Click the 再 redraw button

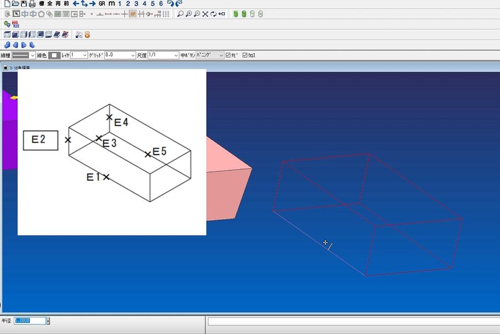tap(58, 3)
